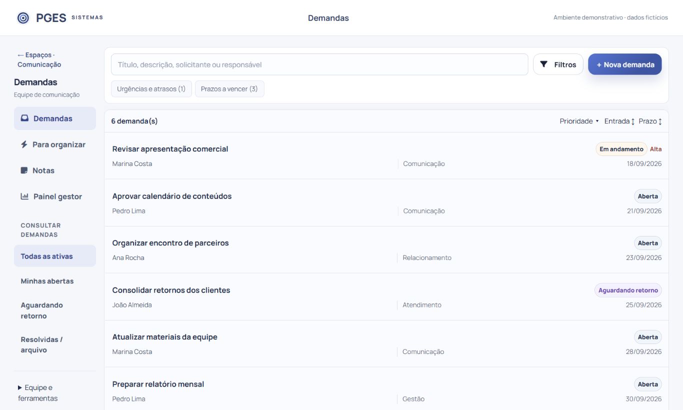
Task: Open Todas as ativas view
Action: pos(55,256)
